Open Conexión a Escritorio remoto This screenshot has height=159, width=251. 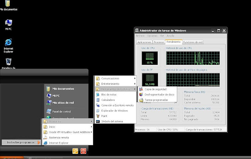pos(115,105)
